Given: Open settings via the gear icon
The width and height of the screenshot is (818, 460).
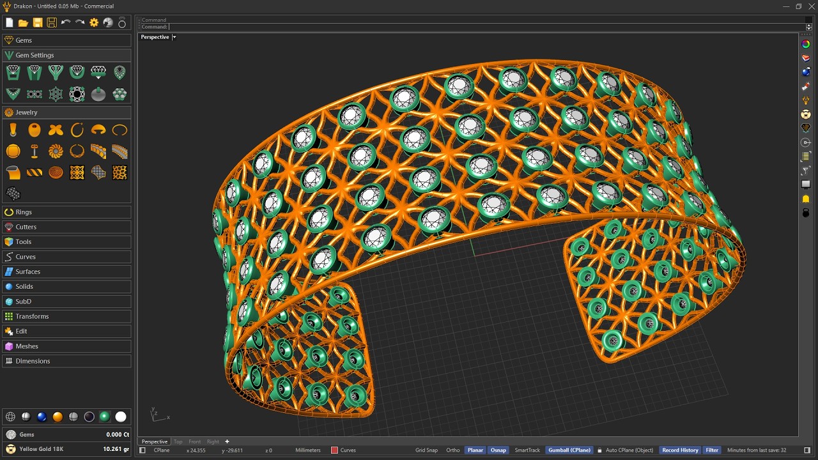Looking at the screenshot, I should point(94,23).
